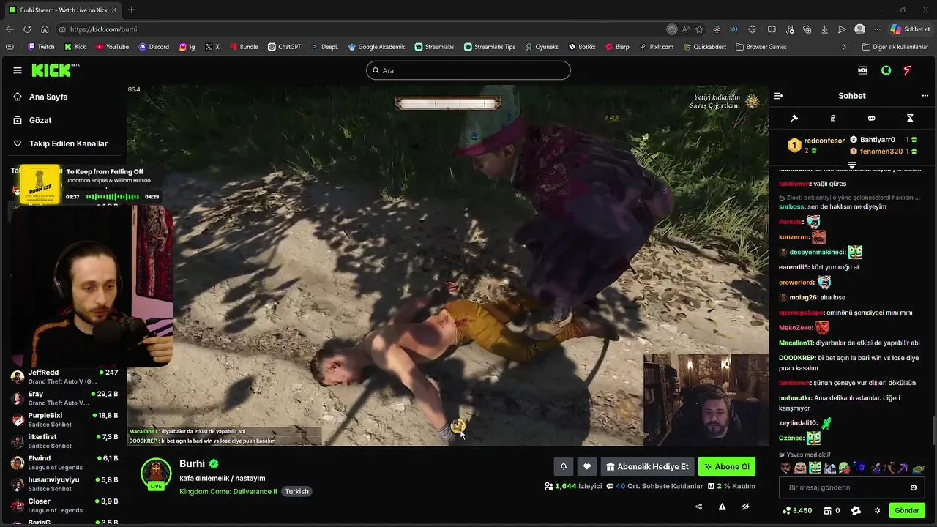
Task: Toggle the follow heart button
Action: coord(587,466)
